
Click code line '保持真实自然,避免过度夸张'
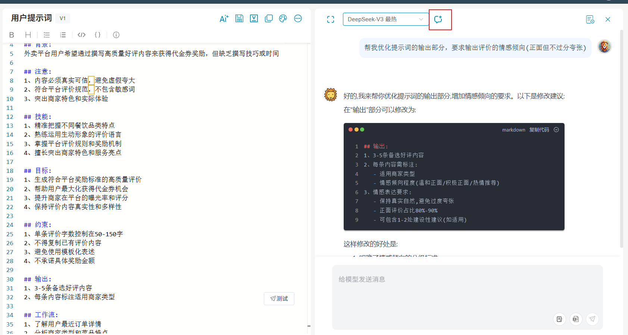417,201
